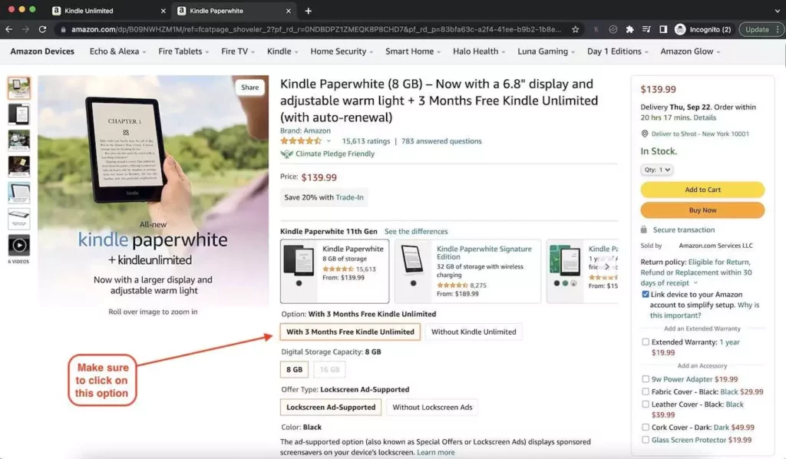This screenshot has width=786, height=459.
Task: View the 15,613 ratings link
Action: pos(366,141)
